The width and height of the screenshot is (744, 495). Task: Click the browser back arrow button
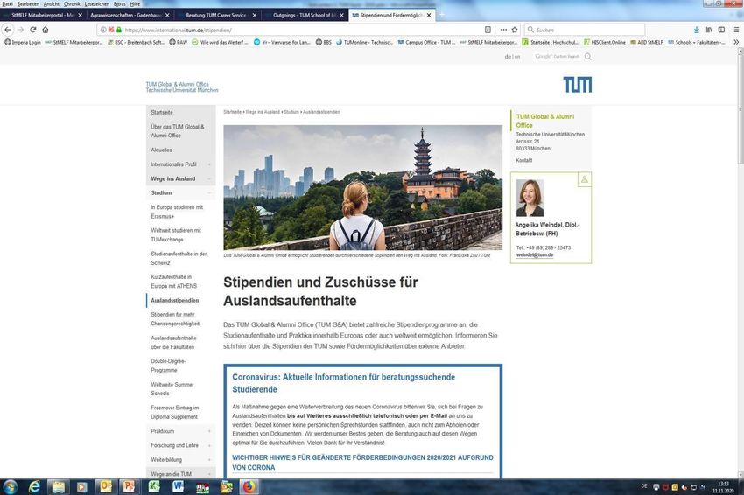(9, 30)
